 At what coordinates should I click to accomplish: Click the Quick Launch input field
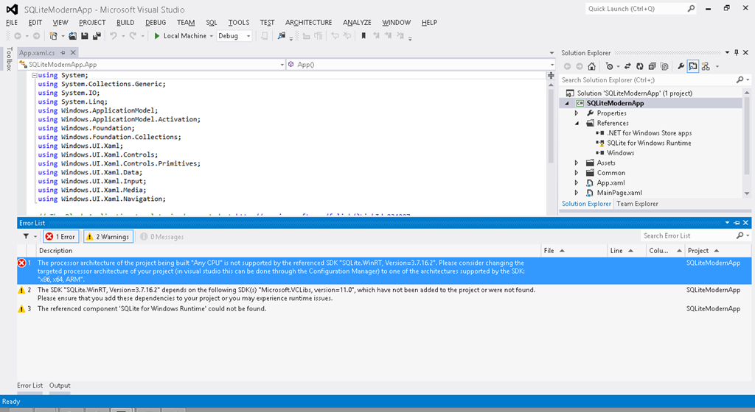pos(636,9)
